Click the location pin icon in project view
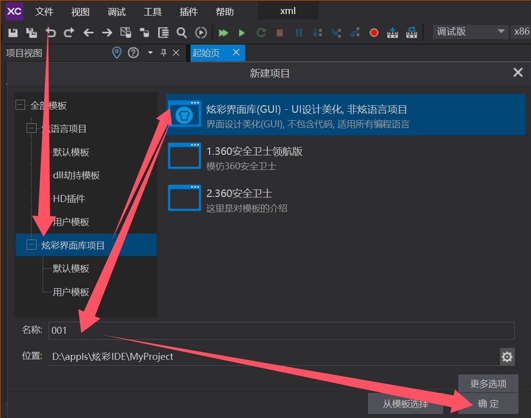531x418 pixels. point(116,53)
